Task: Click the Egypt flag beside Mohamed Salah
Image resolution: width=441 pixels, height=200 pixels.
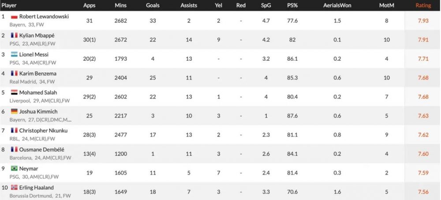Action: click(x=14, y=93)
